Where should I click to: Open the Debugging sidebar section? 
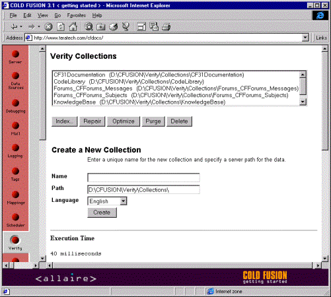15,106
